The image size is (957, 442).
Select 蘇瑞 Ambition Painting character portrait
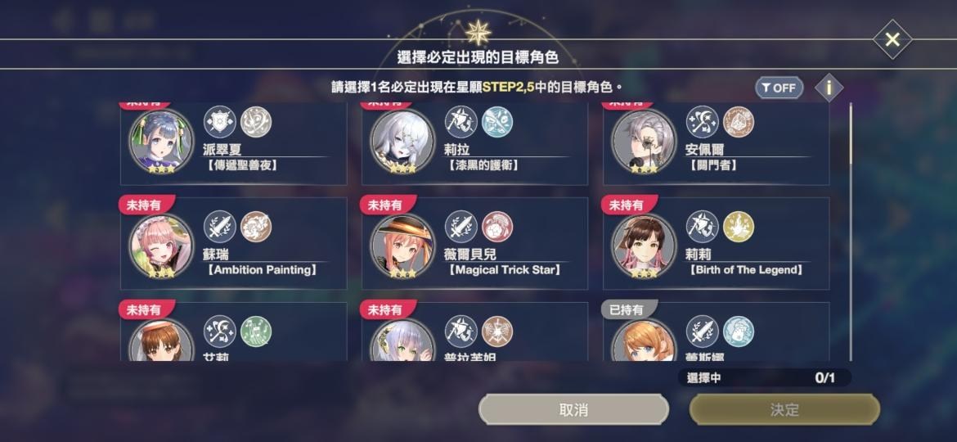(x=161, y=246)
